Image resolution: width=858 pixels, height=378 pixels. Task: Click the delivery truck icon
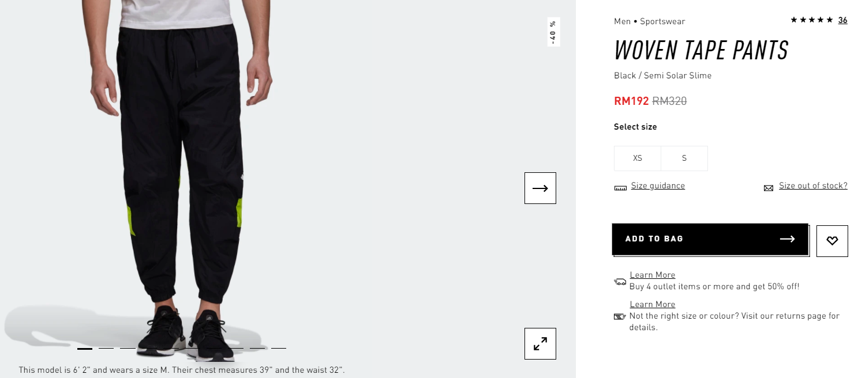[x=620, y=282]
